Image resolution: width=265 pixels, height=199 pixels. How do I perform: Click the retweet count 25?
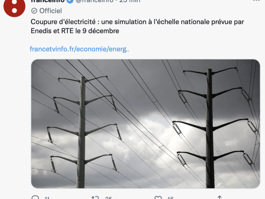pyautogui.click(x=108, y=198)
